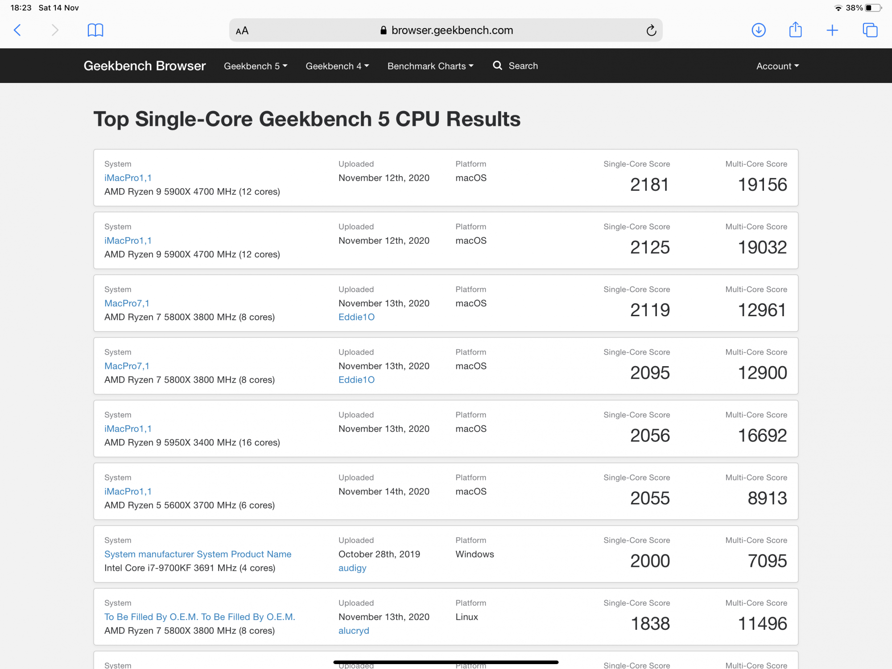Tap the multi-core score 11496

click(x=762, y=624)
